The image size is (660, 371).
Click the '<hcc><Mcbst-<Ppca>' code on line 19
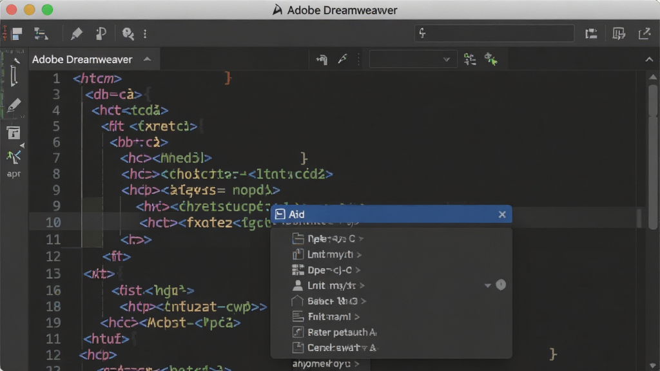pos(170,323)
